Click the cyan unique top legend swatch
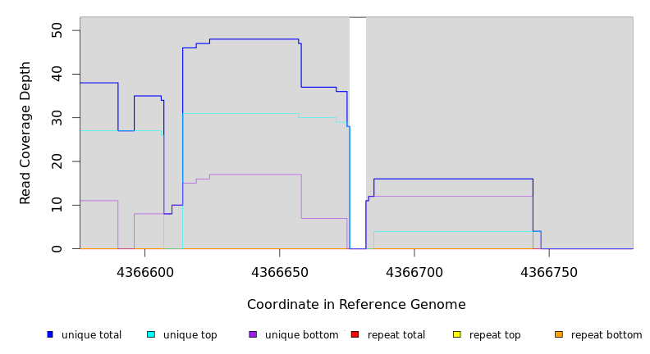 pos(151,334)
